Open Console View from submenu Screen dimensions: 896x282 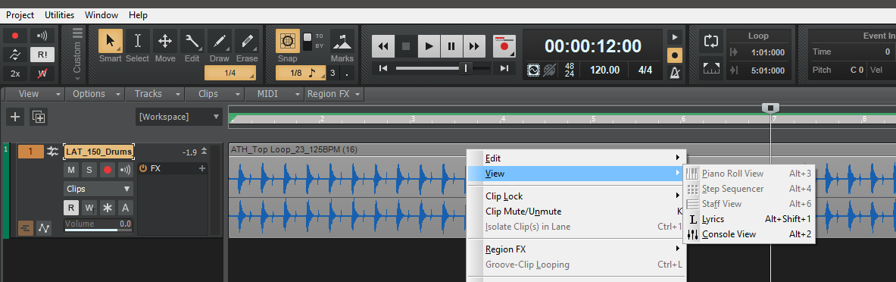point(749,234)
